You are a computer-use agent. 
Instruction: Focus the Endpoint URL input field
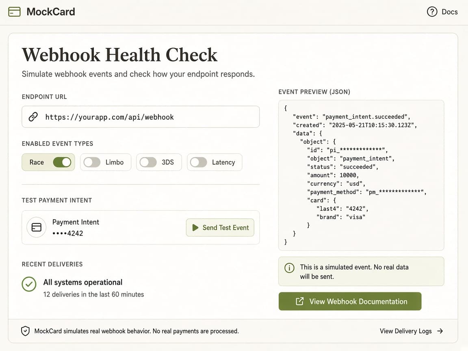141,117
